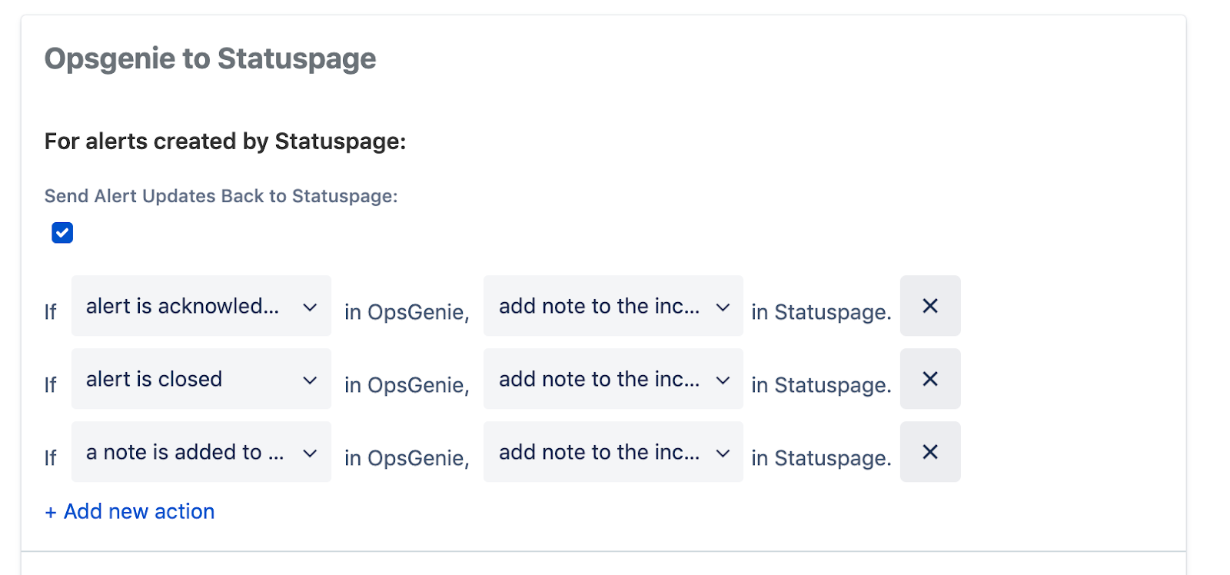Click chevron on last Statuspage action selector
Viewport: 1230px width, 575px height.
(x=722, y=452)
